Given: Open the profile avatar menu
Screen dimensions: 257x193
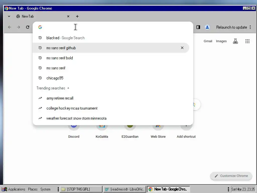Looking at the screenshot, I should (207, 27).
